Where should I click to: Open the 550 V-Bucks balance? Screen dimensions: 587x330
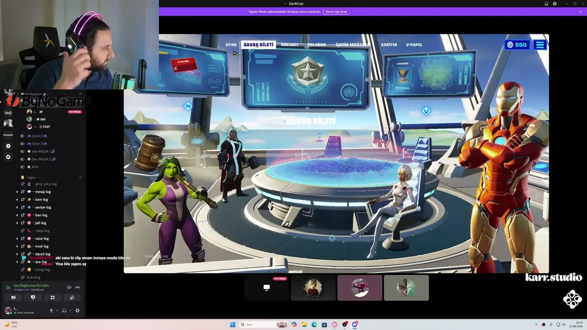517,44
